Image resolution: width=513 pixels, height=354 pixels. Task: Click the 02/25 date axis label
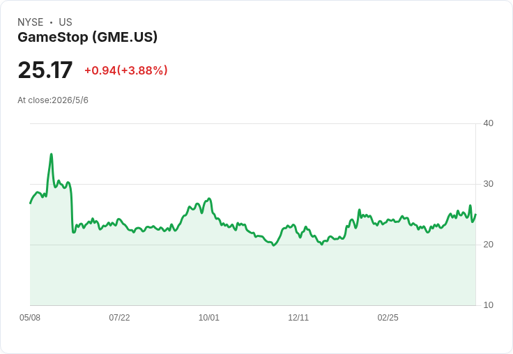click(x=388, y=318)
